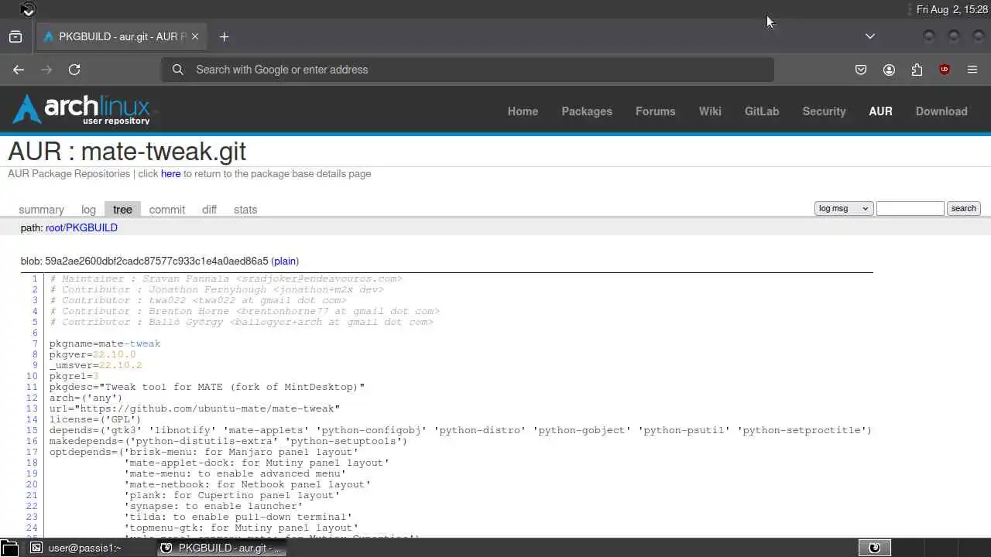Select PKGBUILD aur.git taskbar window item

221,548
